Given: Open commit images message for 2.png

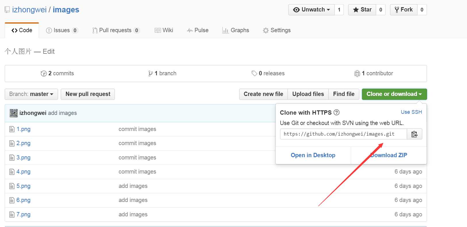Looking at the screenshot, I should tap(137, 143).
